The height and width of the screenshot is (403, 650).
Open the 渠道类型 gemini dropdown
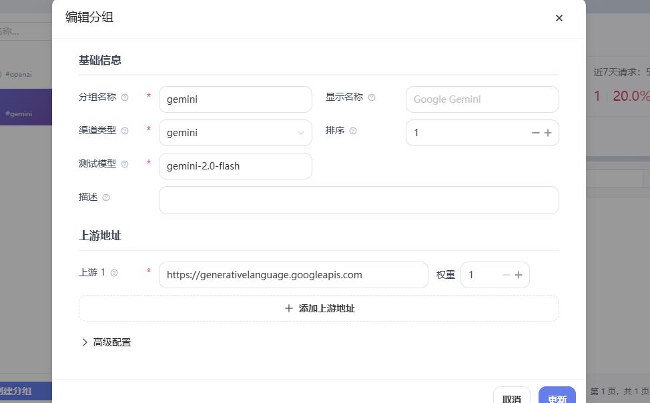[x=235, y=133]
